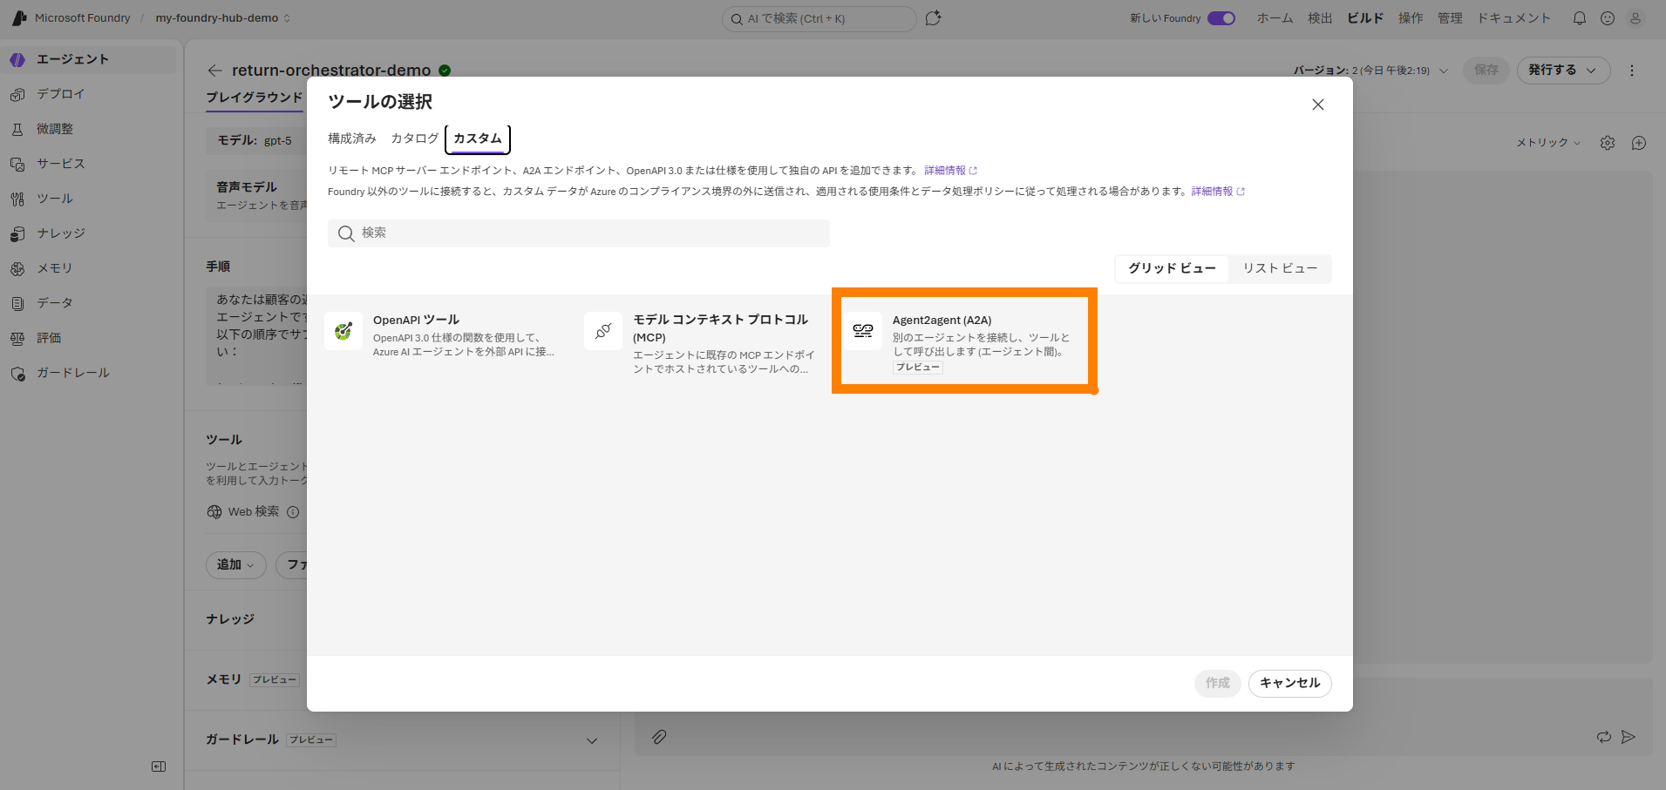Image resolution: width=1666 pixels, height=790 pixels.
Task: Open ドキュメント in top navigation
Action: click(1513, 18)
